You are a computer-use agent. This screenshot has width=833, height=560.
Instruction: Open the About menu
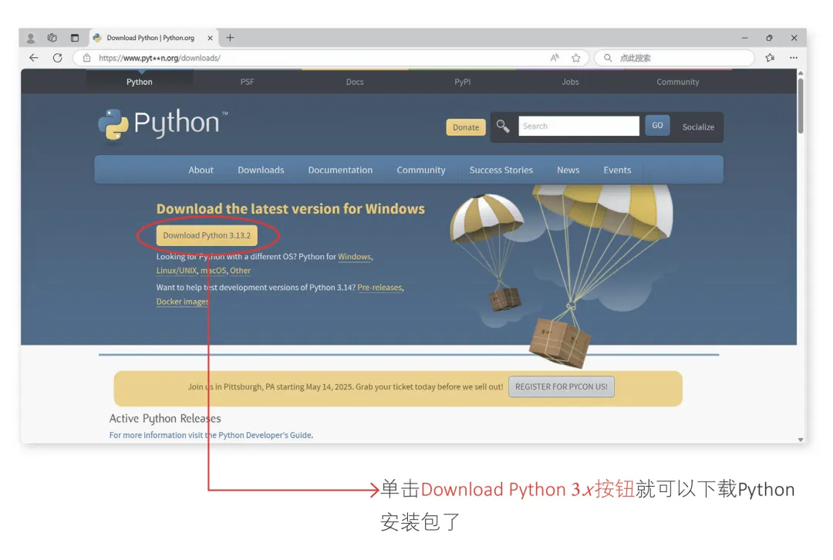coord(201,170)
